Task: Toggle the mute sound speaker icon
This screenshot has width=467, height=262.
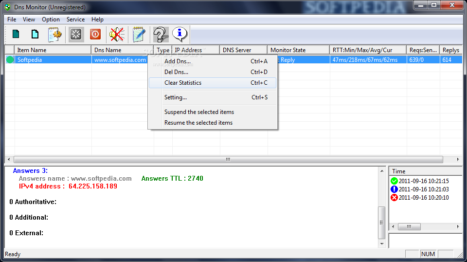Action: coord(117,34)
